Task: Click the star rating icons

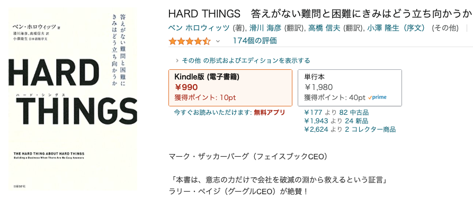Action: click(x=190, y=41)
